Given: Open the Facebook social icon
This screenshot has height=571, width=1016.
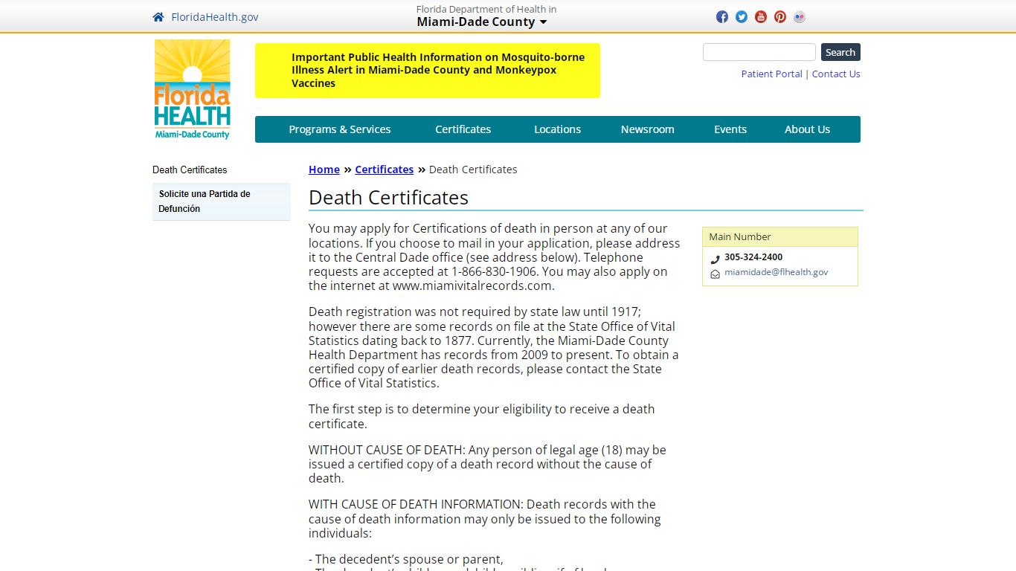Looking at the screenshot, I should 722,17.
